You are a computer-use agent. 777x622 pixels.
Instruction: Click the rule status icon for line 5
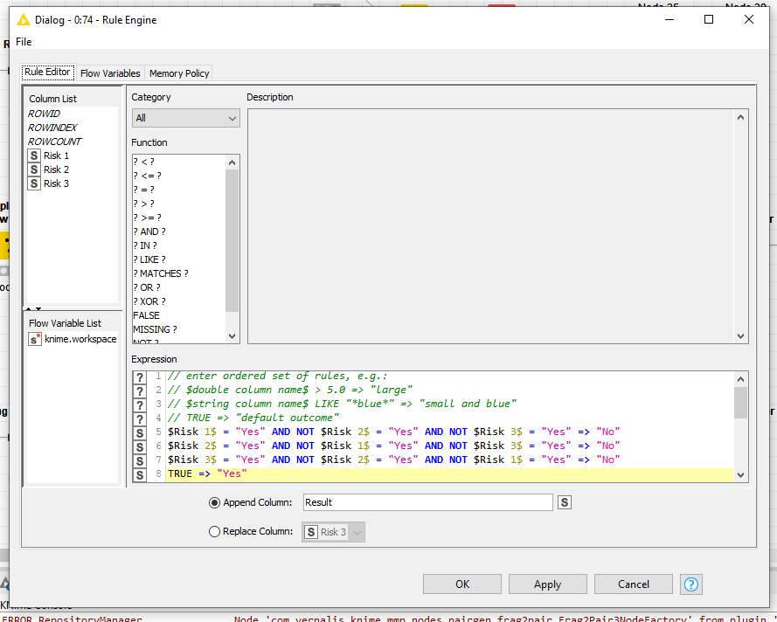tap(139, 432)
